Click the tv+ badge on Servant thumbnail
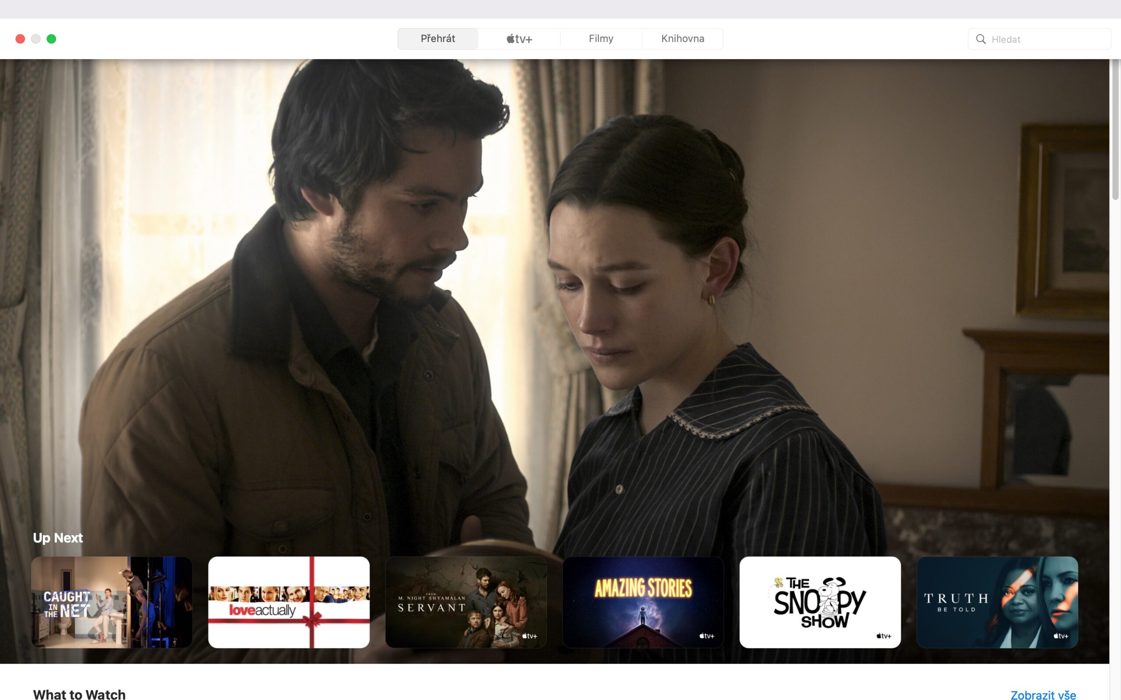Screen dimensions: 1121x700 [529, 636]
